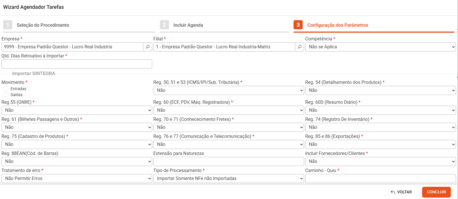
Task: Focus the Extensão para Naturezas field
Action: [229, 161]
